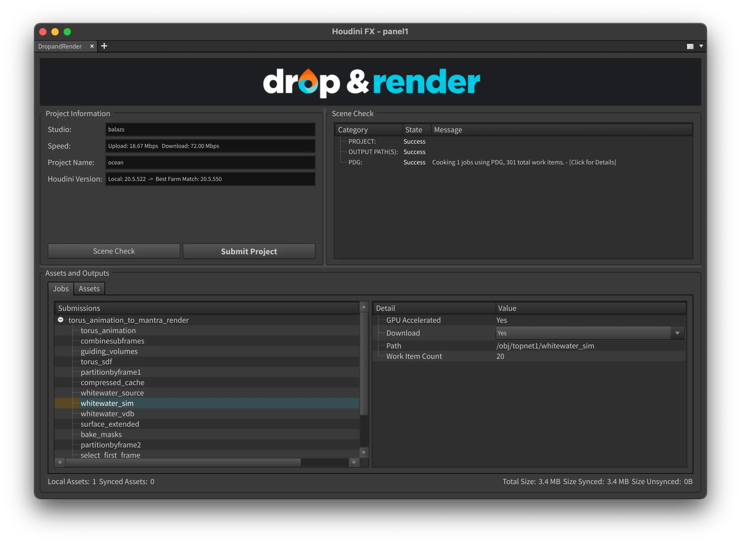Image resolution: width=741 pixels, height=544 pixels.
Task: Click the Studio input field
Action: click(x=210, y=129)
